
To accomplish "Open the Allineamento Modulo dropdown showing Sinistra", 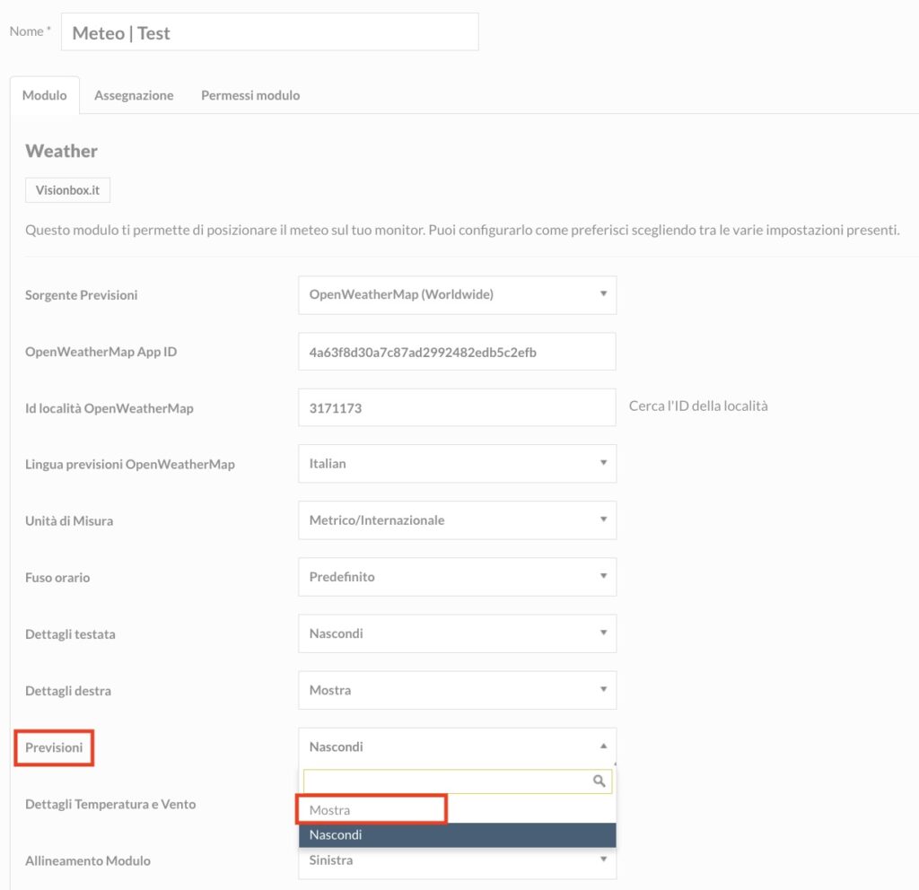I will (x=457, y=861).
